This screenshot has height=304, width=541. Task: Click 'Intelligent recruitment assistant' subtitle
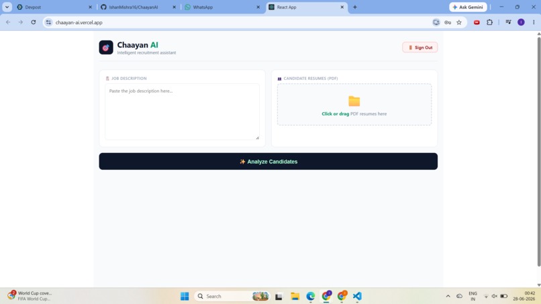coord(146,53)
